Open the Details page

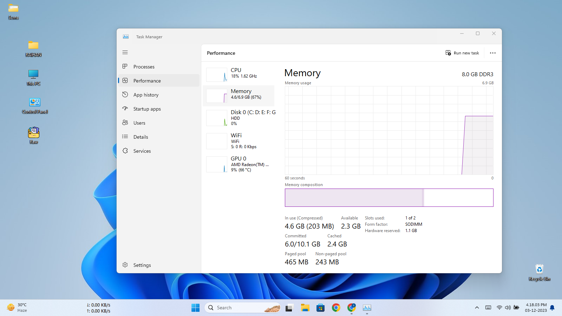[x=159, y=137]
